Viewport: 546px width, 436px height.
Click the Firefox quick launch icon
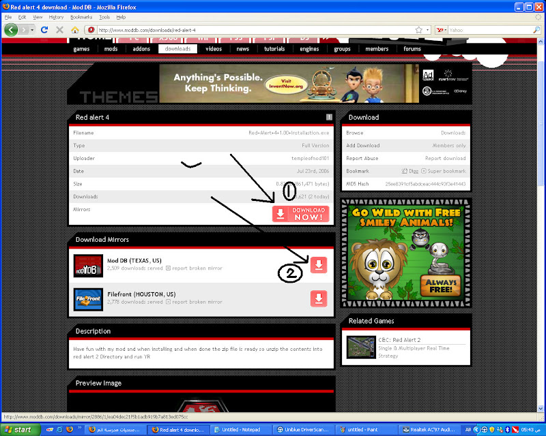tap(70, 430)
